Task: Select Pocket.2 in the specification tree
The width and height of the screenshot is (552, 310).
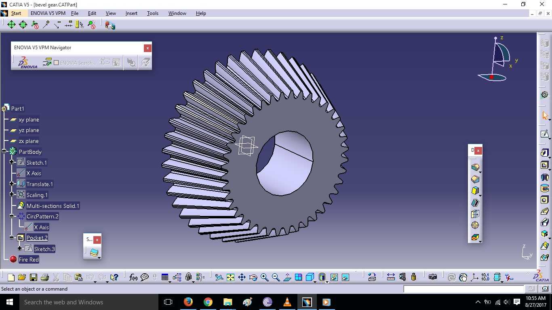Action: point(37,238)
